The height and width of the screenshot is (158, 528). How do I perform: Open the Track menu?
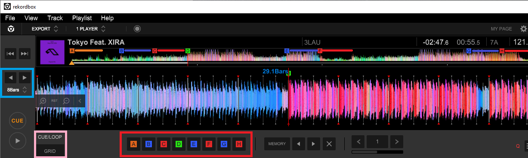pyautogui.click(x=55, y=18)
